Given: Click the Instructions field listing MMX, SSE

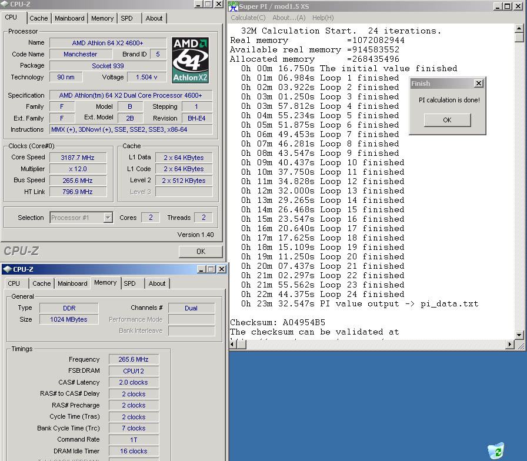Looking at the screenshot, I should tap(131, 130).
